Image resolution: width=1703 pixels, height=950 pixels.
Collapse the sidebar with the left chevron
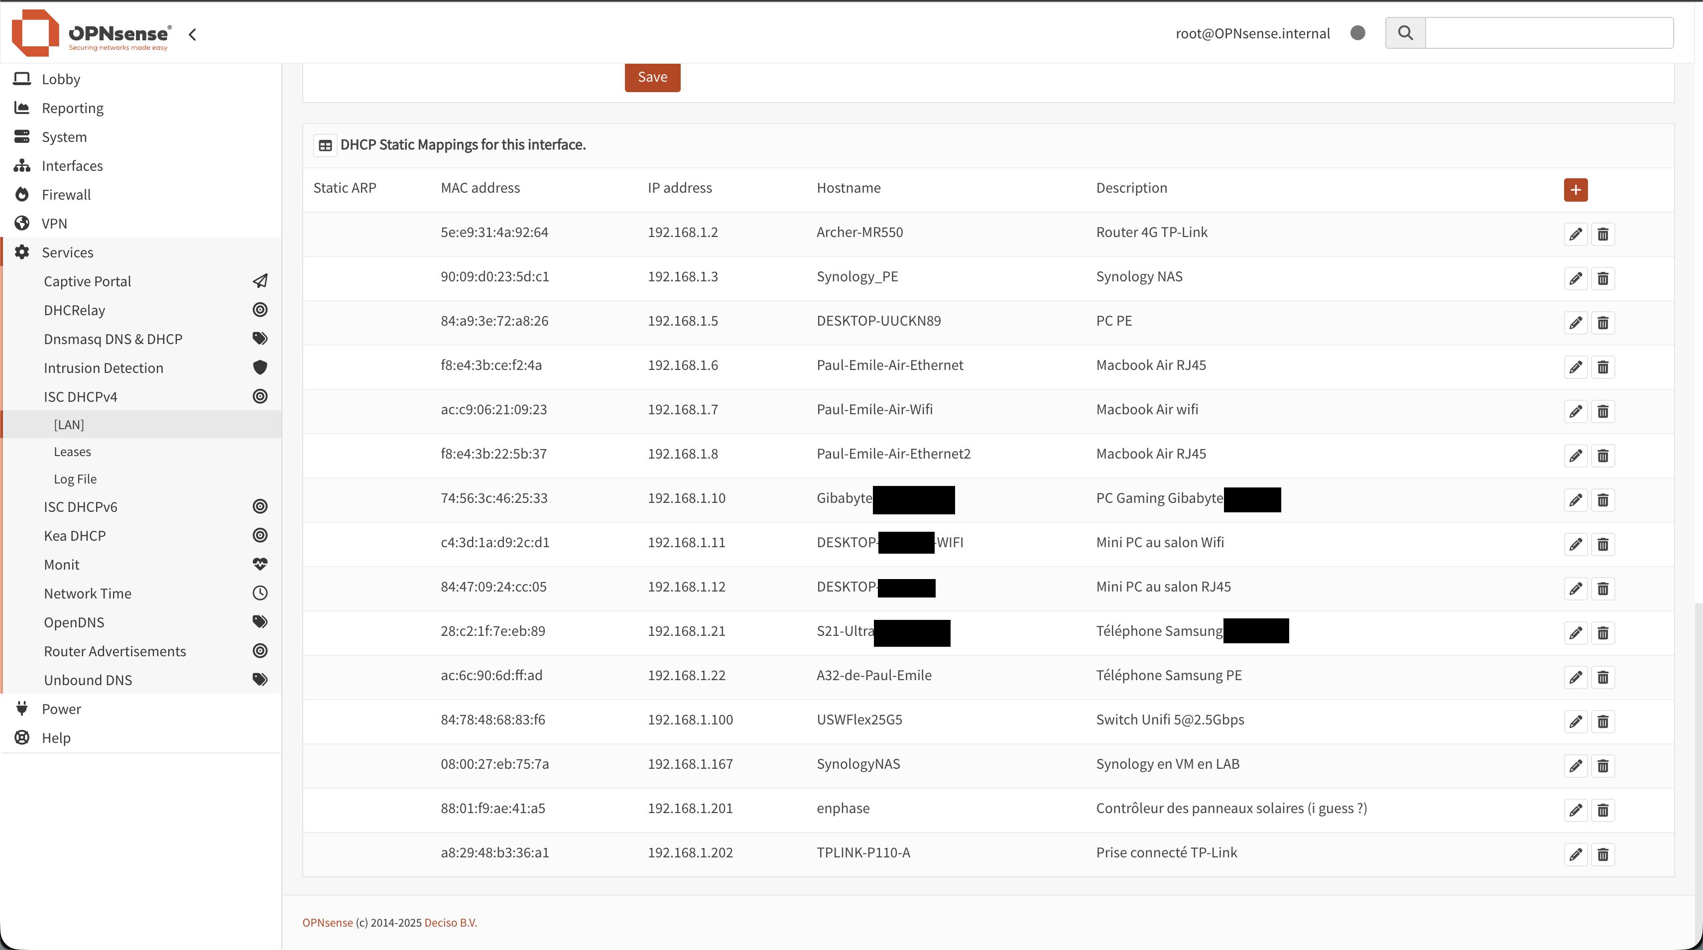192,34
